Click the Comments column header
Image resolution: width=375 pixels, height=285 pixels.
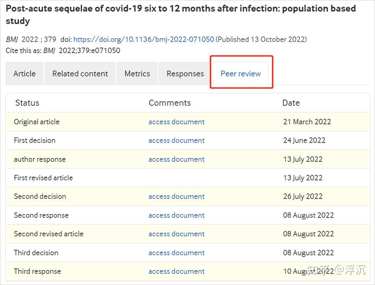(170, 103)
